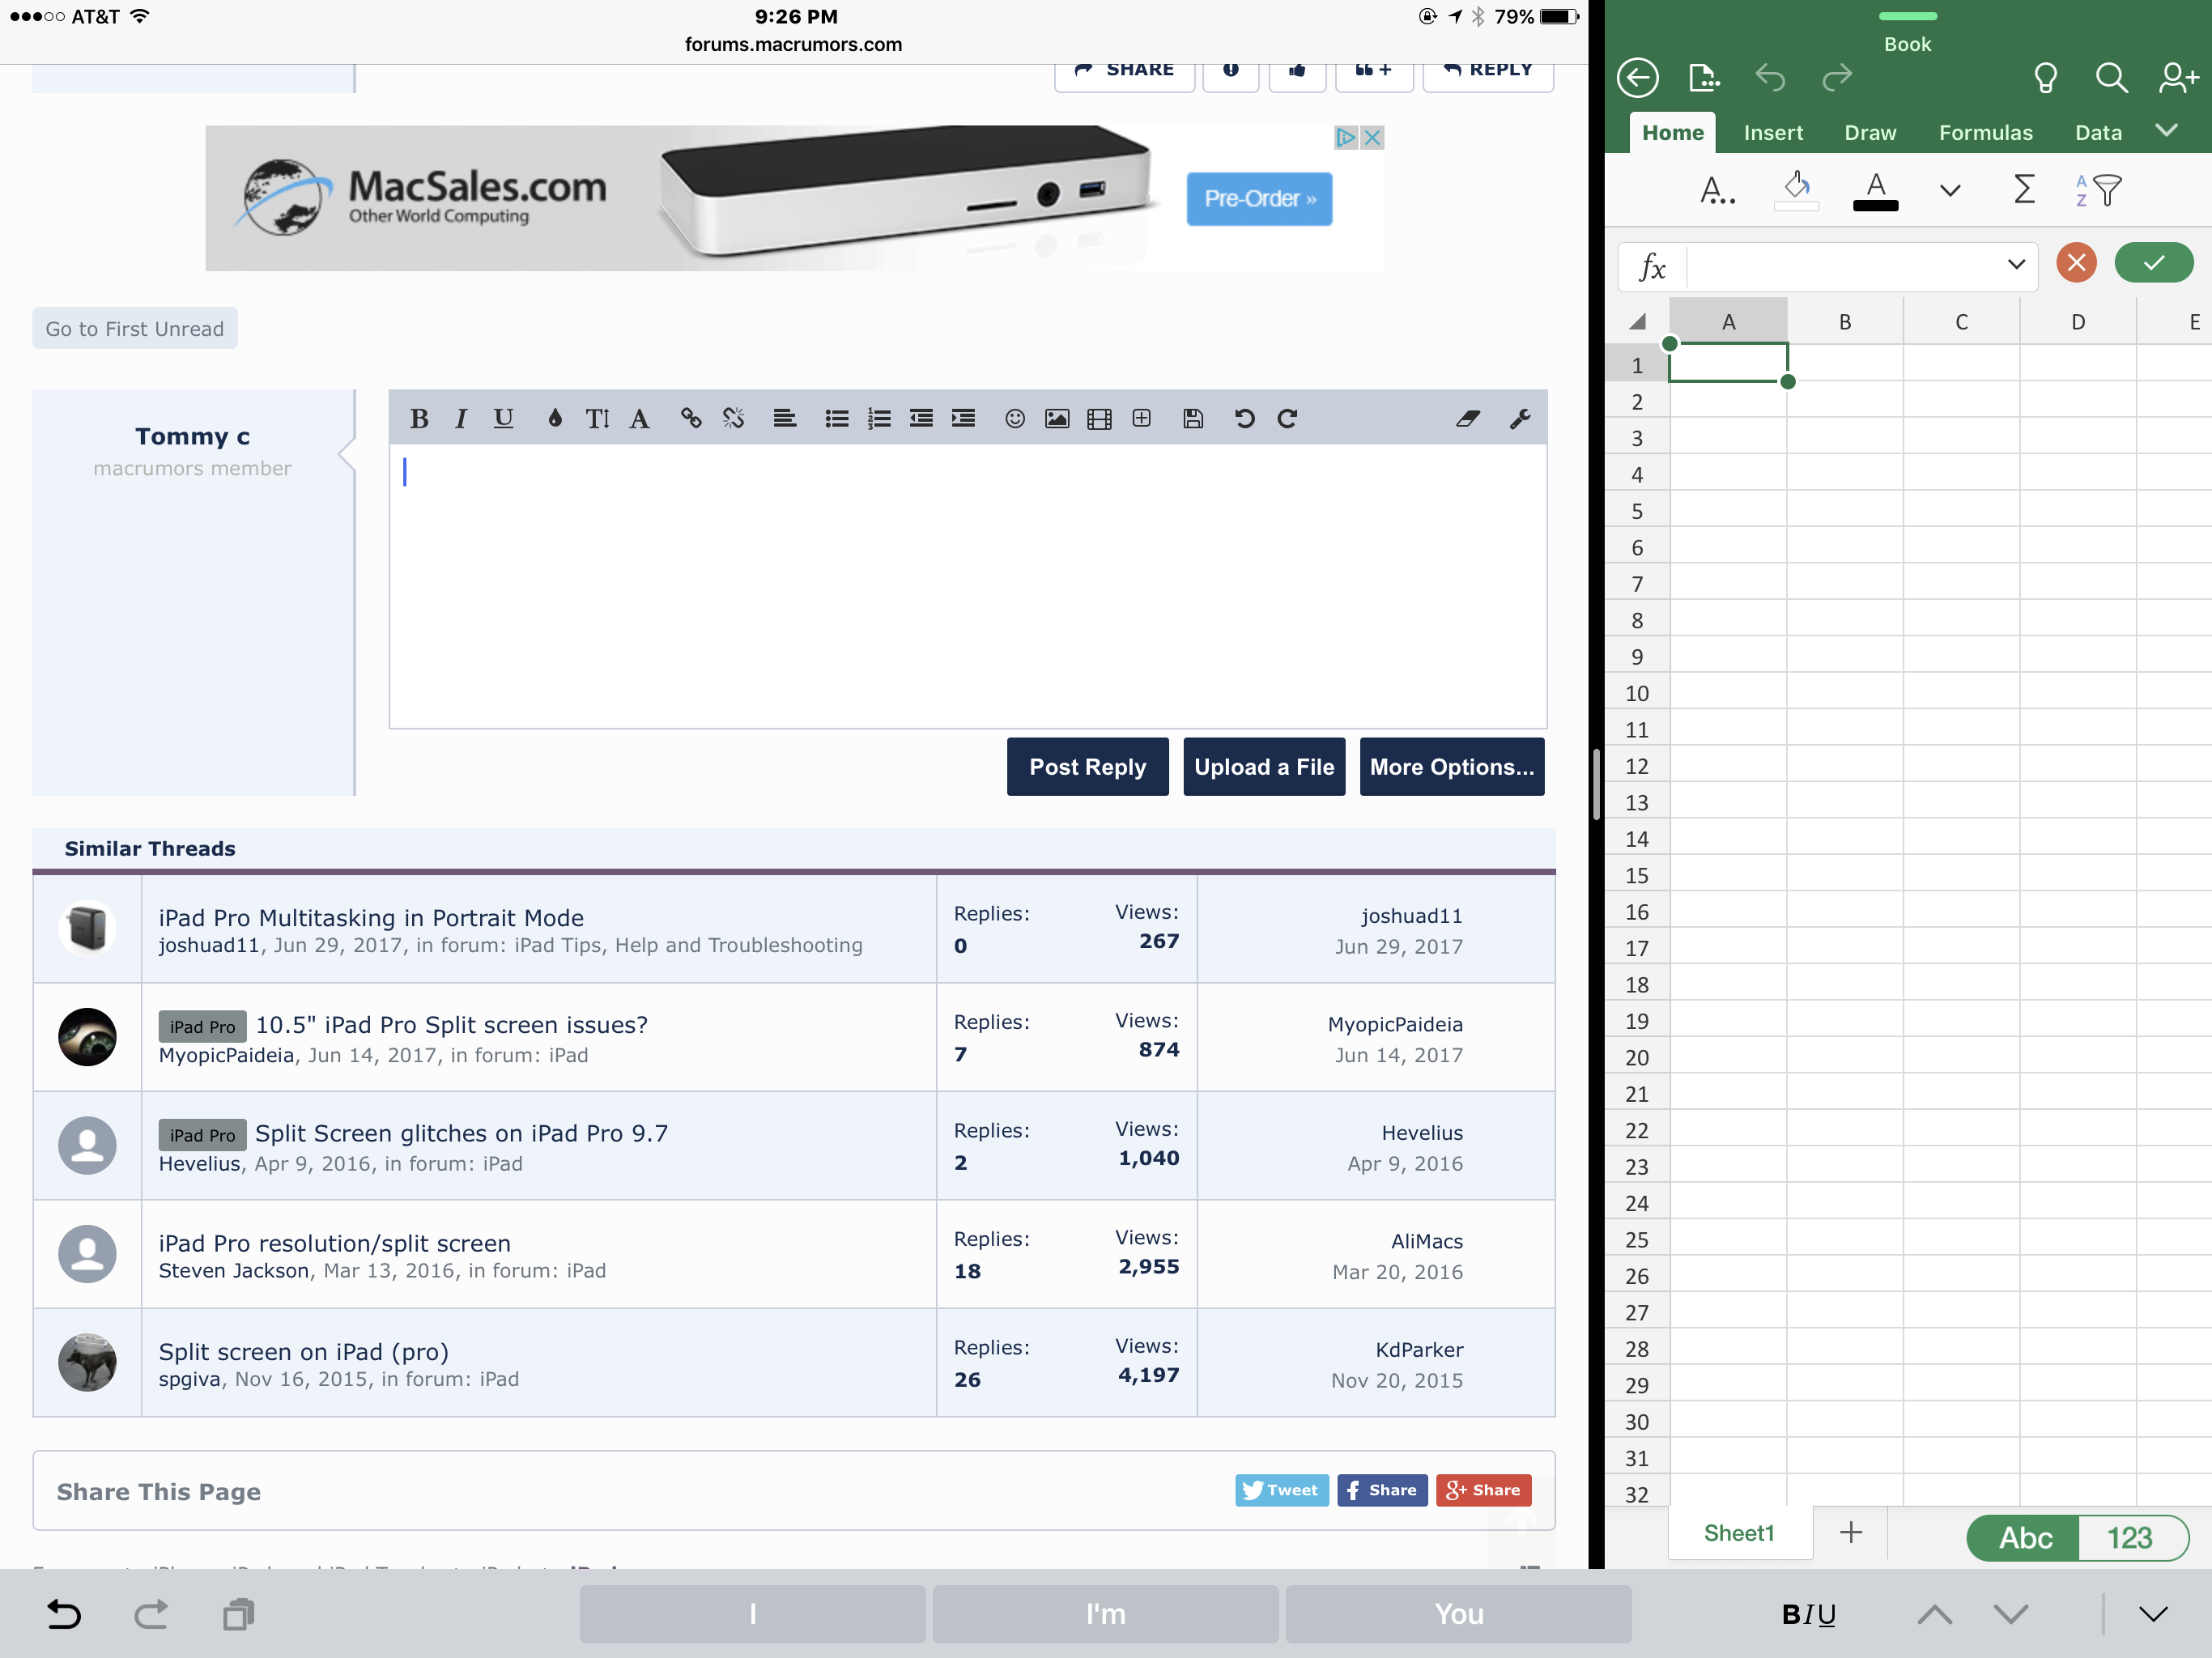Switch keyboard toggle to Abc text
2212x1658 pixels.
[2024, 1537]
